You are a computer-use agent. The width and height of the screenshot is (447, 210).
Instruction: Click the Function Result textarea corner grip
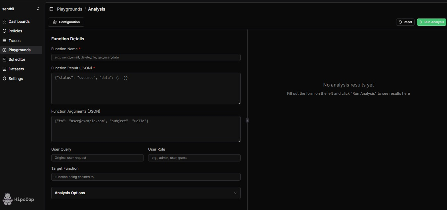tap(239, 102)
